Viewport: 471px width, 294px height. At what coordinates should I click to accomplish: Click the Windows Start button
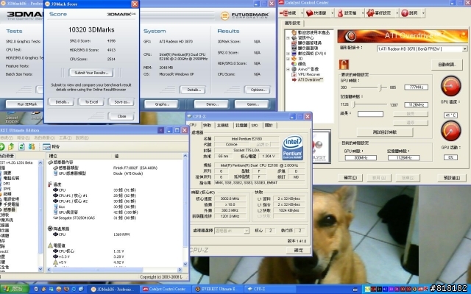[14, 289]
